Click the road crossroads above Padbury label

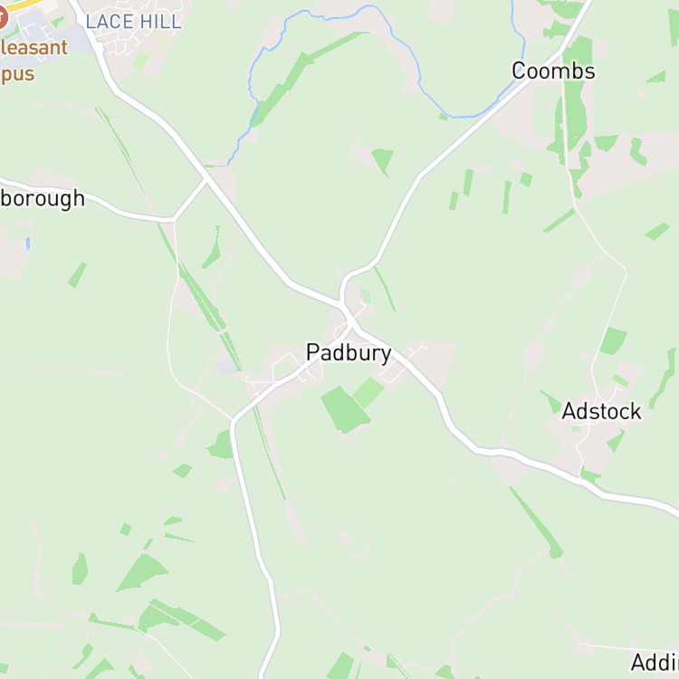click(349, 322)
